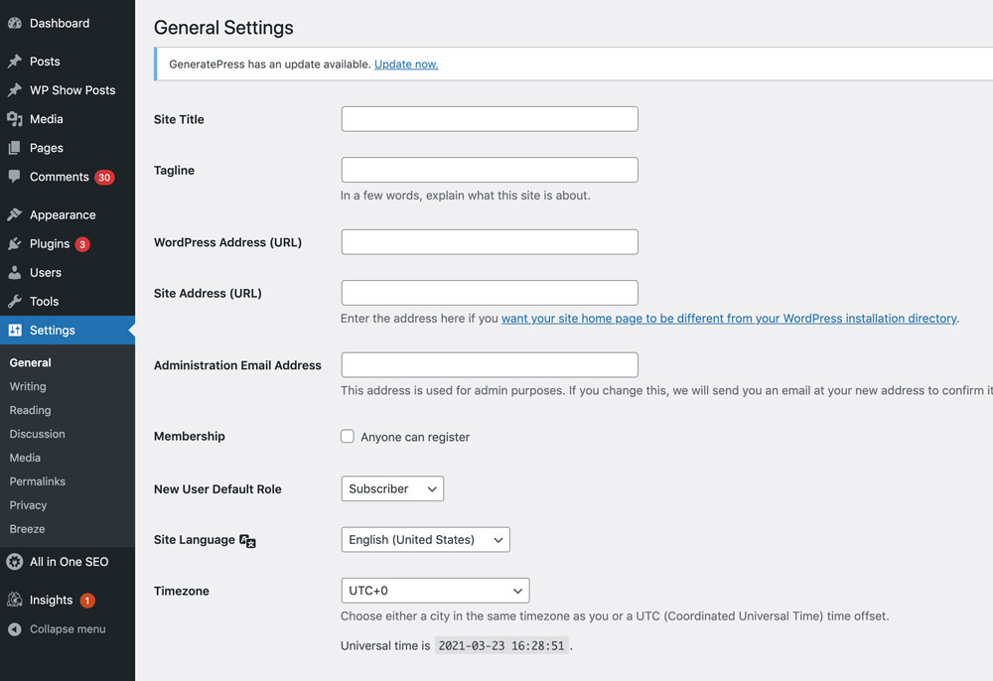Open the Site Language dropdown
The image size is (993, 681).
[426, 540]
